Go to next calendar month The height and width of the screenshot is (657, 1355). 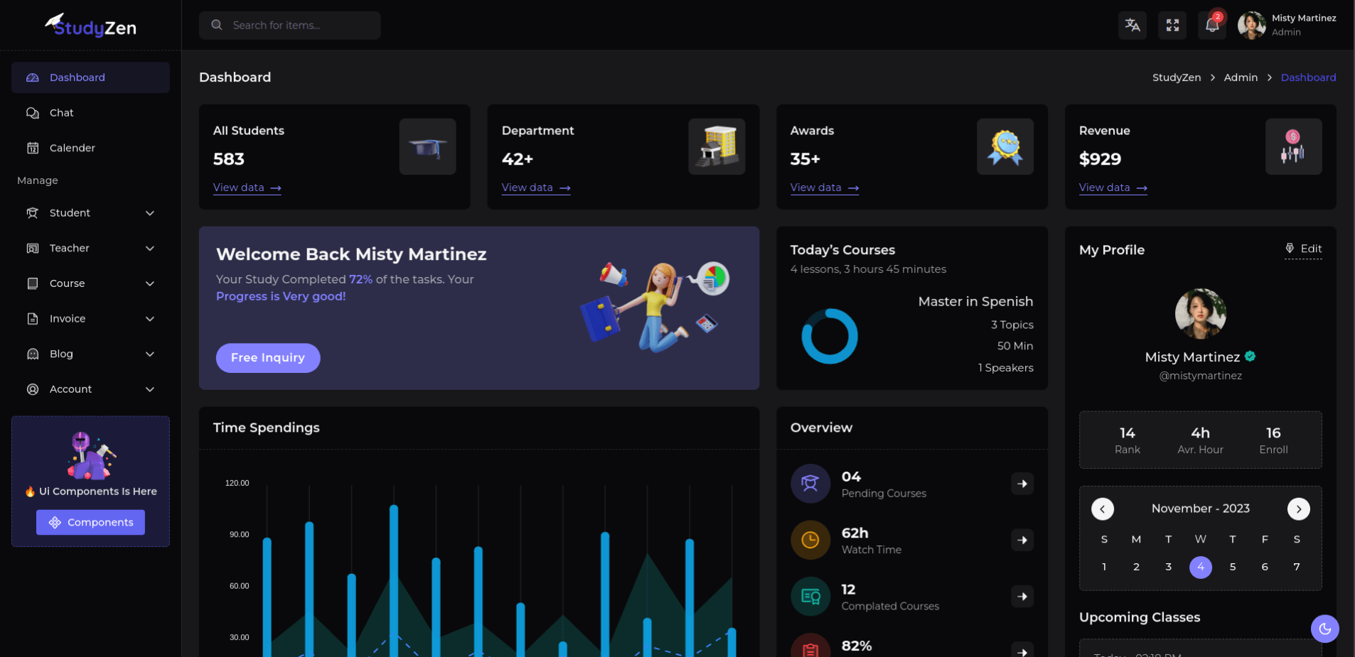[x=1299, y=509]
